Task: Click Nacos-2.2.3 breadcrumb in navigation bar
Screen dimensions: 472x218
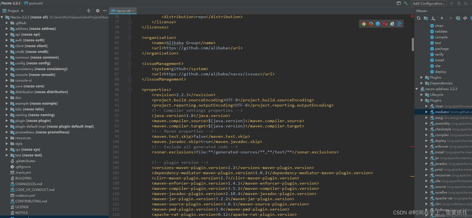Action: coord(11,3)
